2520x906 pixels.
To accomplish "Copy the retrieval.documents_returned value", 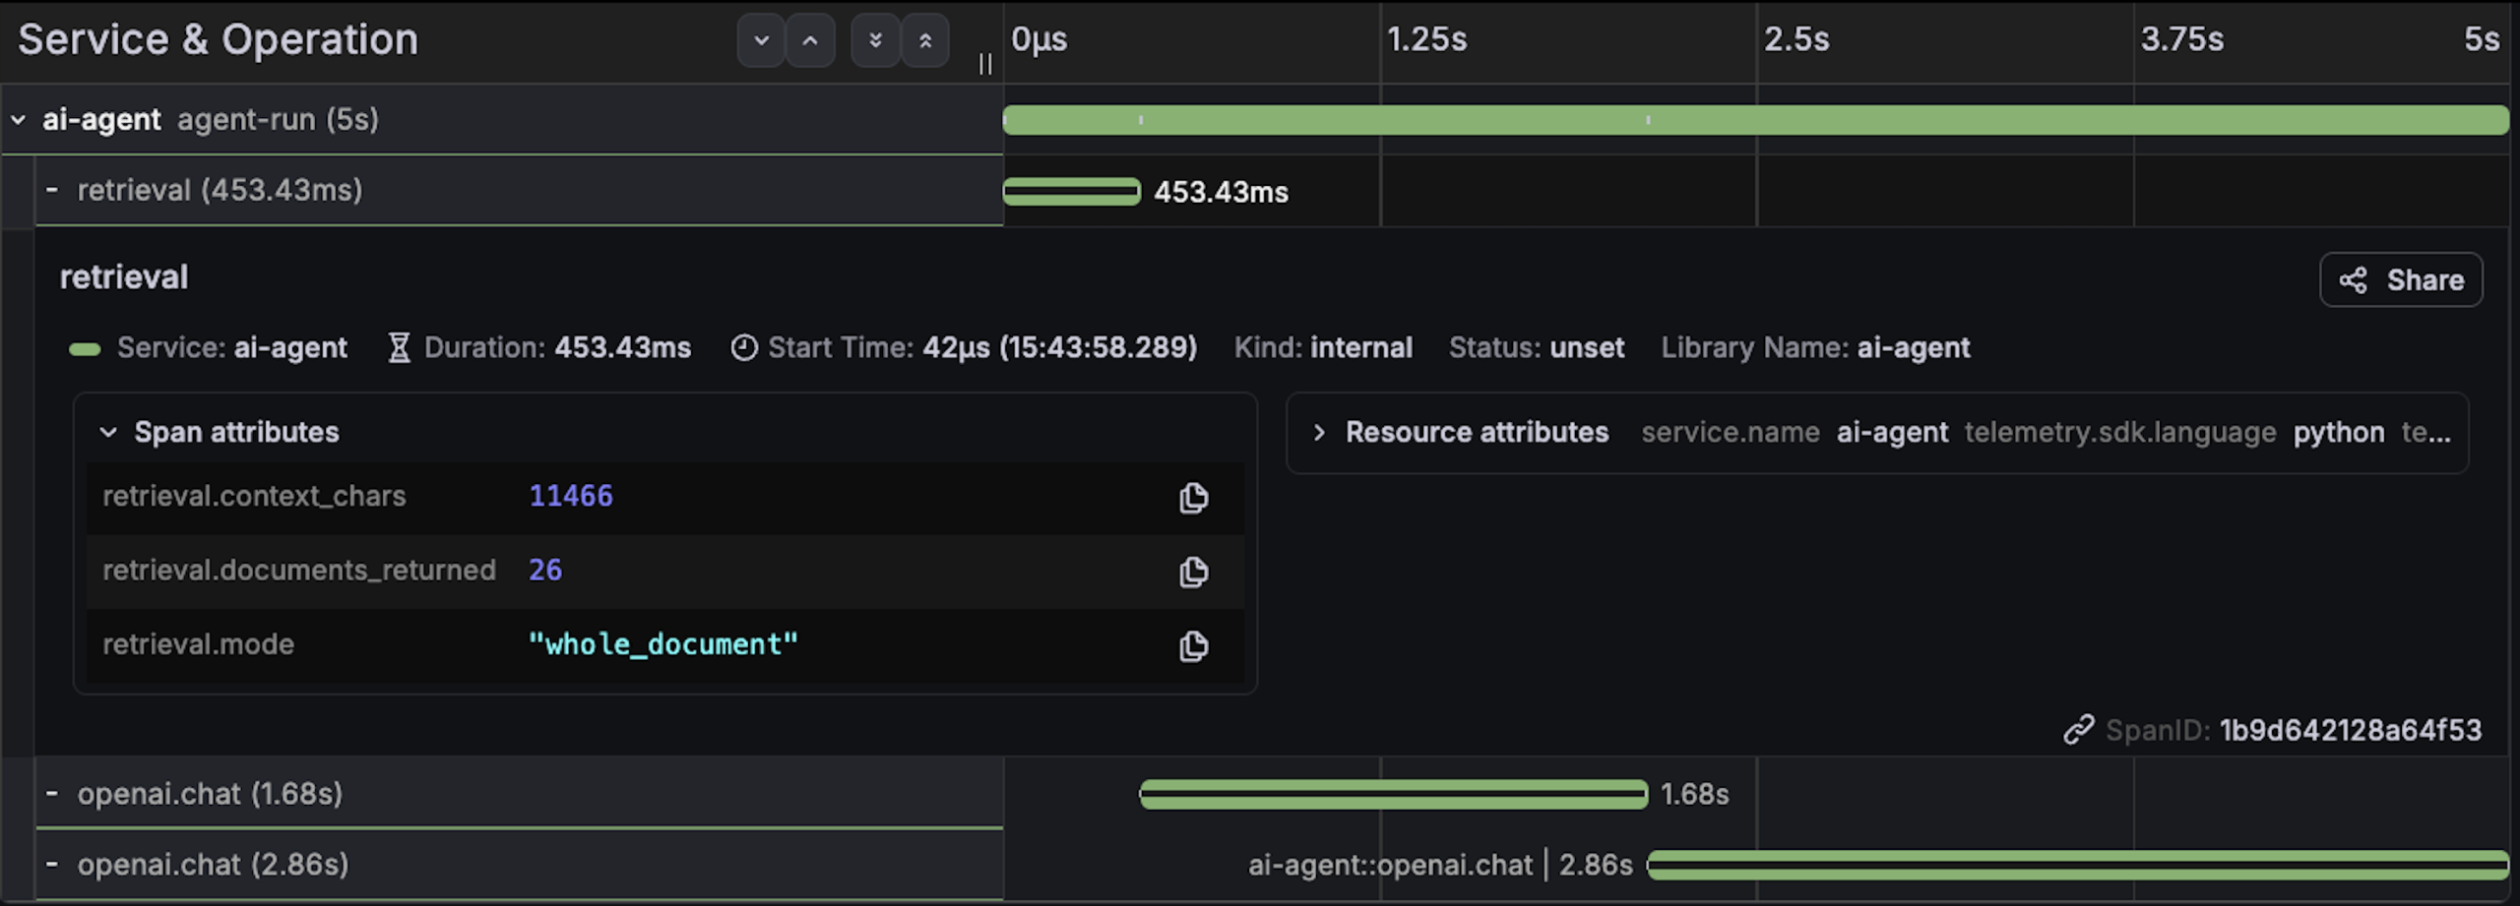I will point(1193,572).
